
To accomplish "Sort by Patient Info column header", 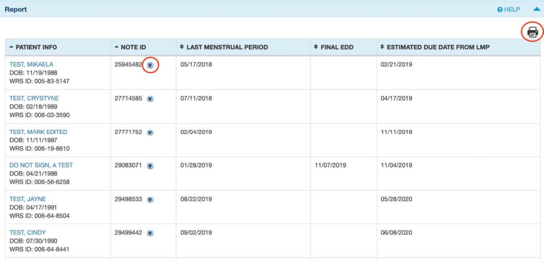I will pos(36,47).
